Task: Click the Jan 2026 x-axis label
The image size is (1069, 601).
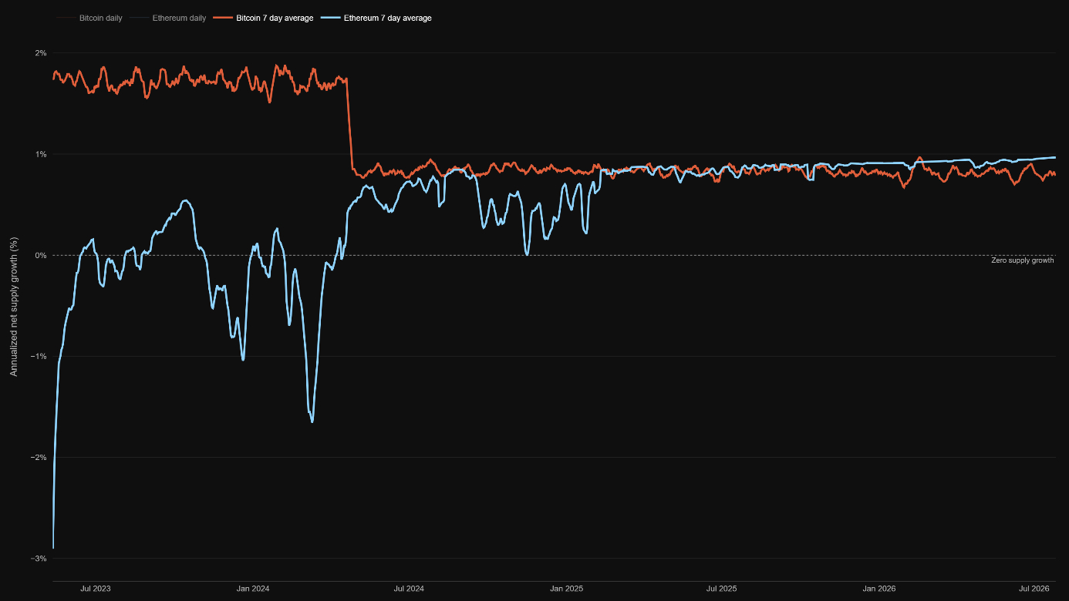Action: pos(878,589)
